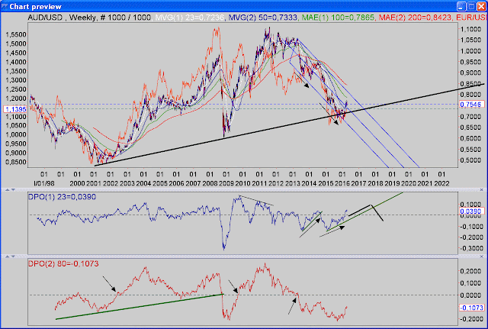The image size is (488, 329).
Task: Move the DPO(2) pane down with the down arrow
Action: tap(13, 256)
